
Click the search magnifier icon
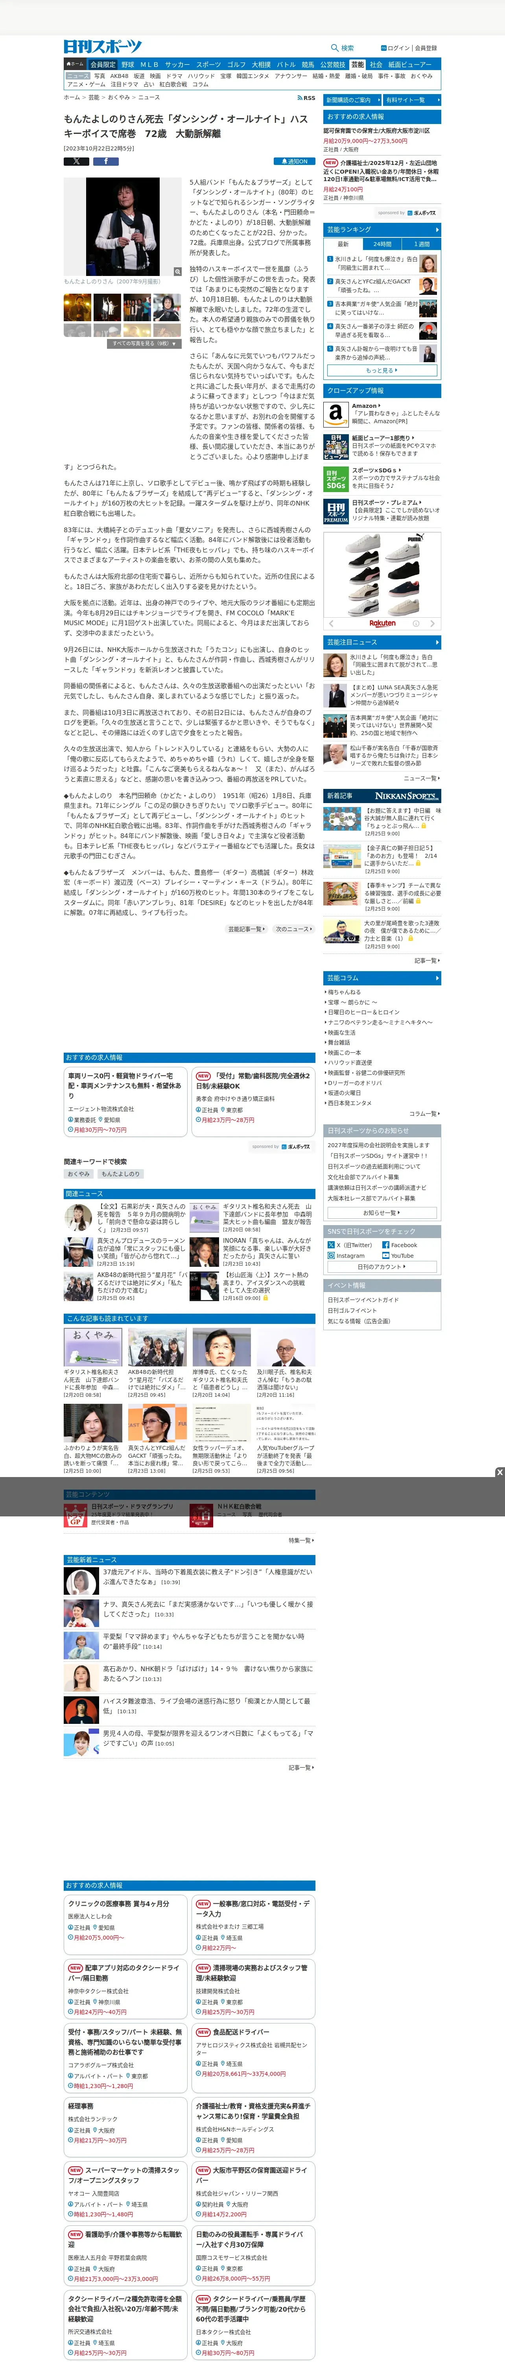tap(335, 48)
